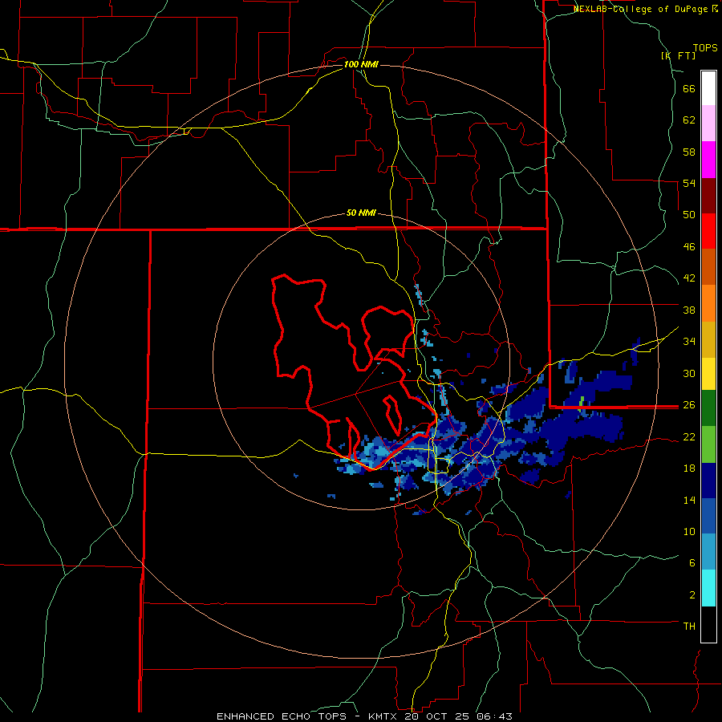Click the legend value 30
Screen dimensions: 722x722
click(689, 373)
